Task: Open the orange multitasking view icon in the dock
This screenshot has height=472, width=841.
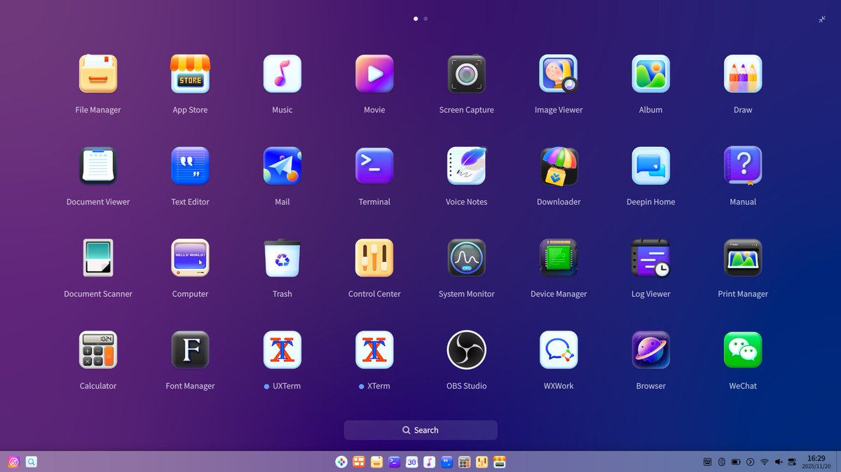Action: click(359, 462)
